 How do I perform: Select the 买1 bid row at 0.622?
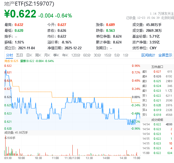157,95
